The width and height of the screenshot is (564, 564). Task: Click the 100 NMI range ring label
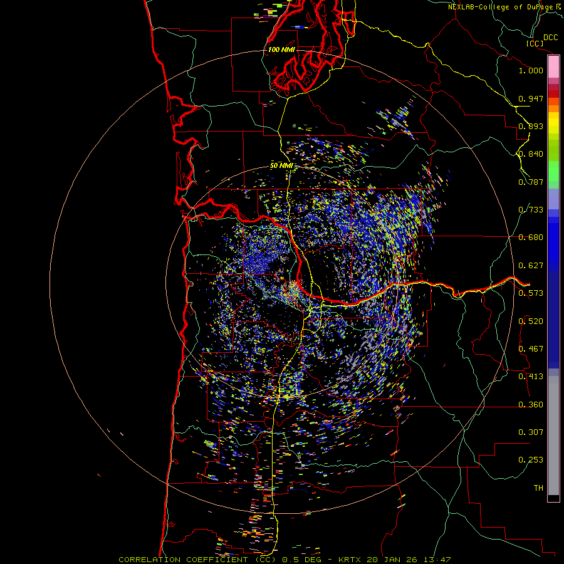tap(281, 50)
